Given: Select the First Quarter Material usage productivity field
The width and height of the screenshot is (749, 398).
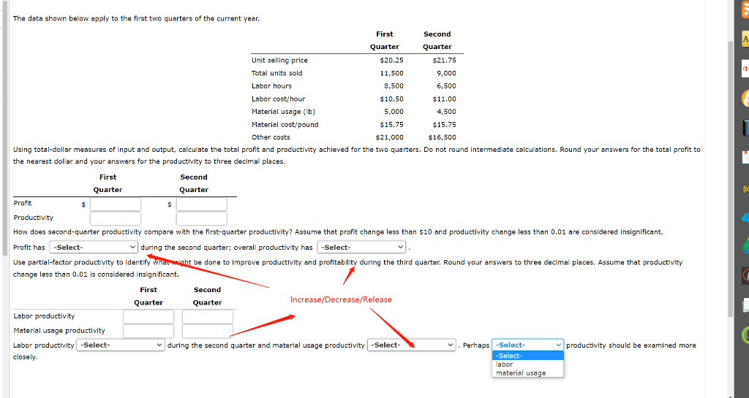Looking at the screenshot, I should (x=148, y=331).
